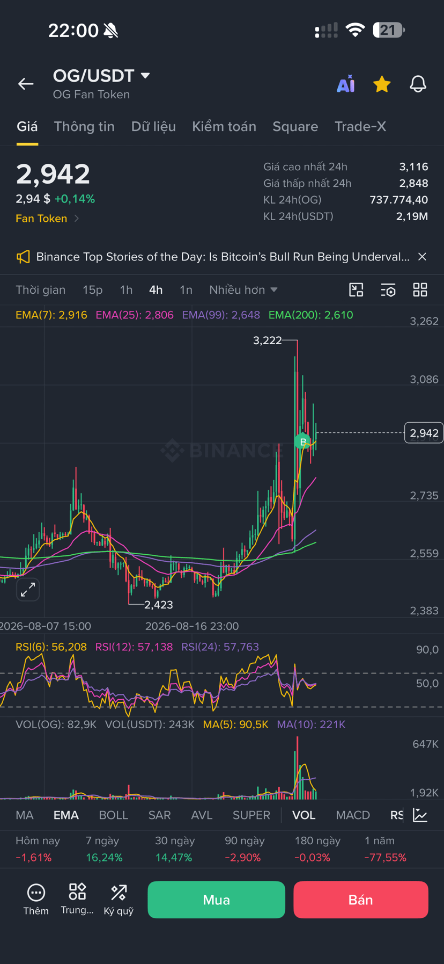Tap the Thêm more options icon
The height and width of the screenshot is (964, 444).
36,899
